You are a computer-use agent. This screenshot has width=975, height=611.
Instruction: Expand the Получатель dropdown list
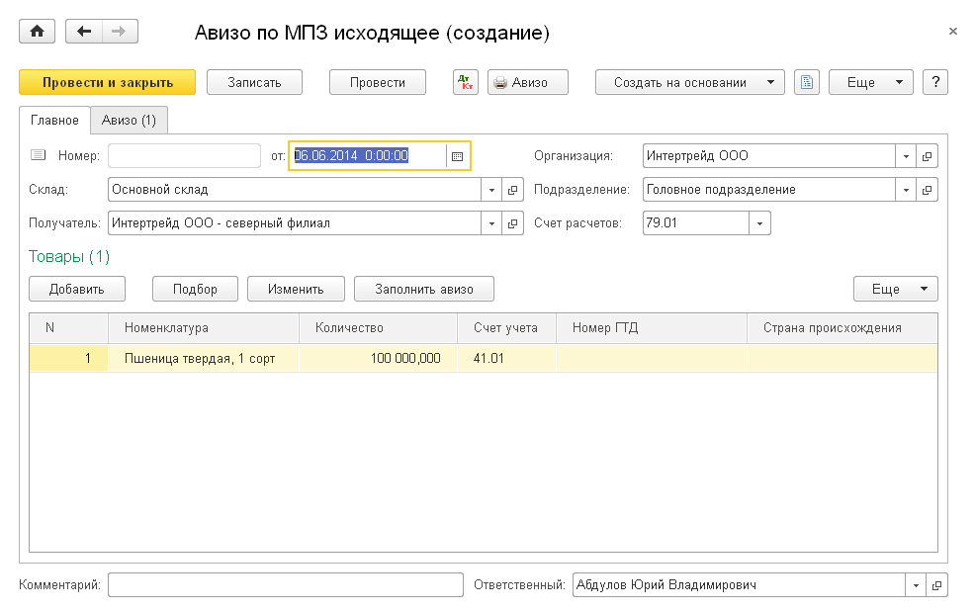point(491,223)
